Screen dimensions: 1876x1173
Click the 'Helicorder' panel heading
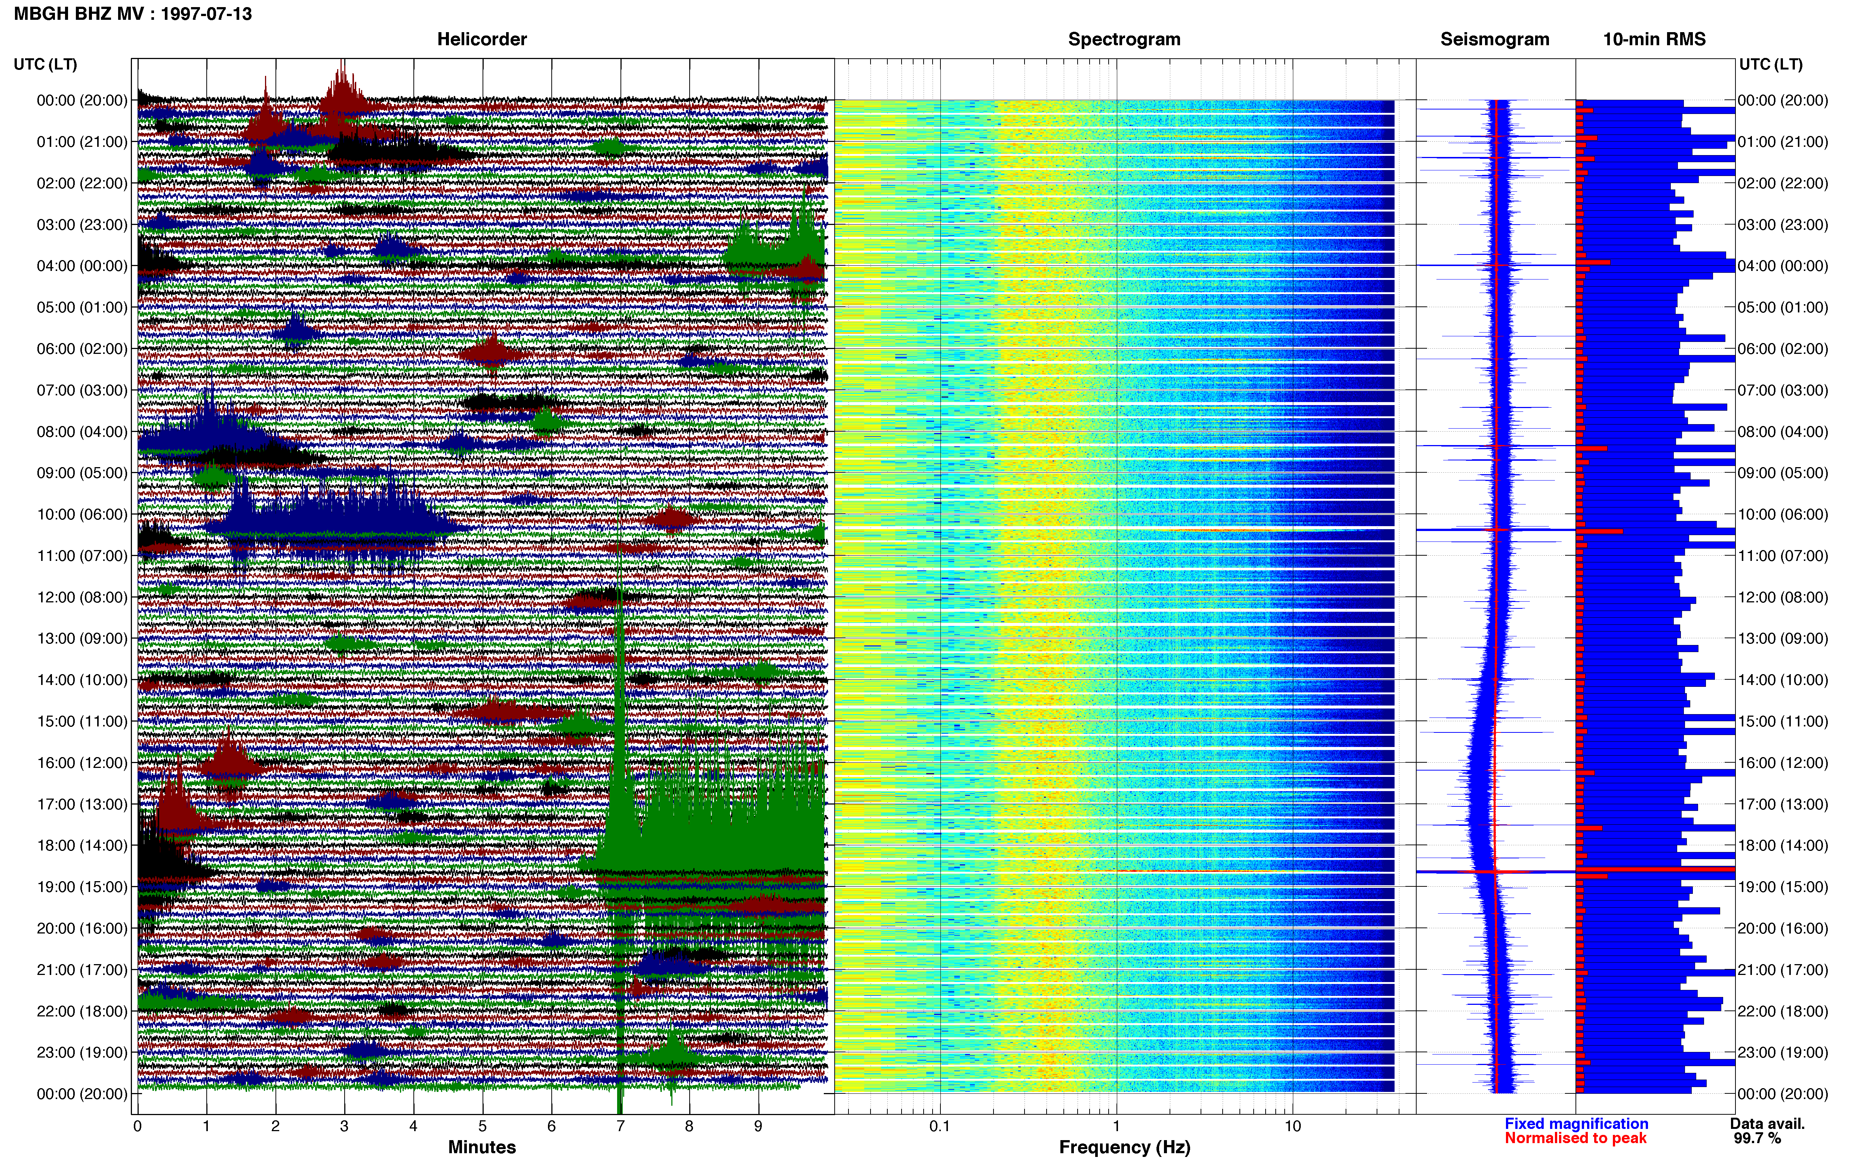click(482, 40)
